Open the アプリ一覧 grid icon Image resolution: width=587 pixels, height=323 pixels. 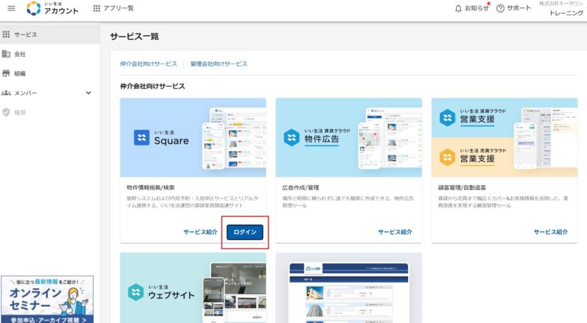(x=96, y=9)
